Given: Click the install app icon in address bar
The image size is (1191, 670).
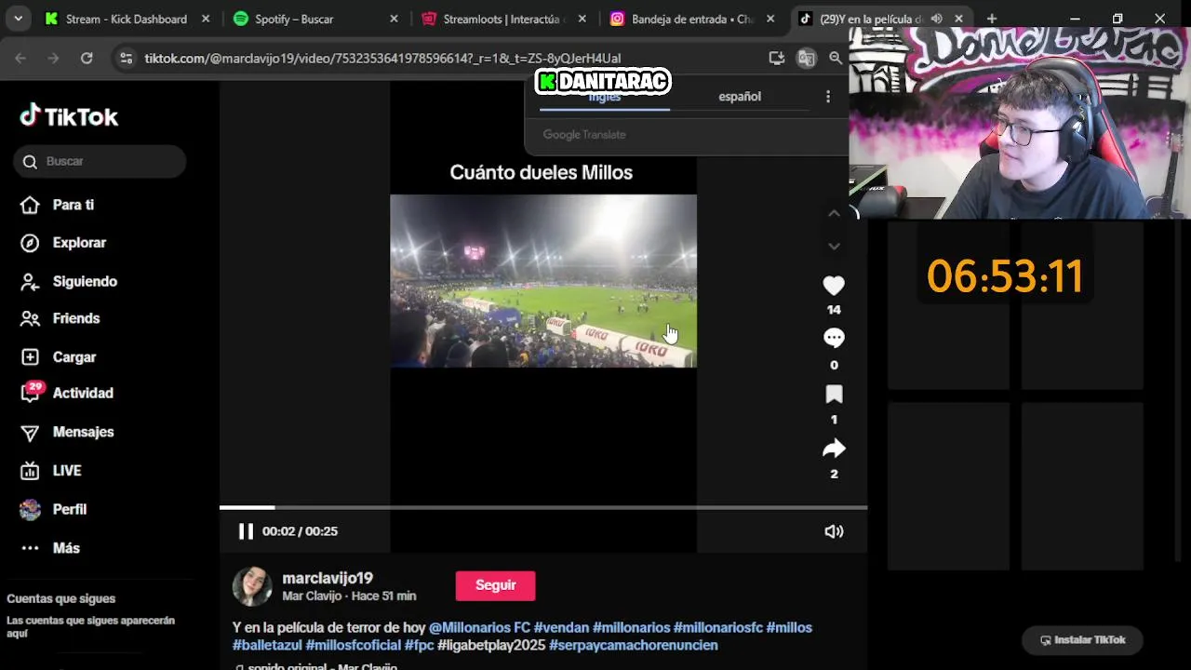Looking at the screenshot, I should [x=776, y=58].
